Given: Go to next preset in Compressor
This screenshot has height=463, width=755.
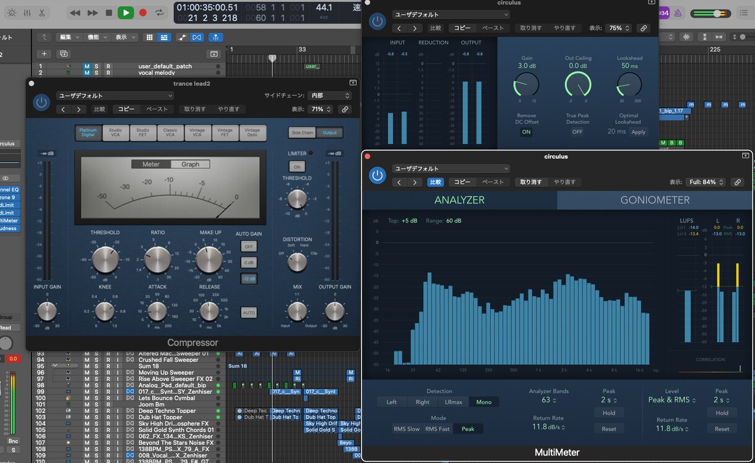Looking at the screenshot, I should [79, 109].
